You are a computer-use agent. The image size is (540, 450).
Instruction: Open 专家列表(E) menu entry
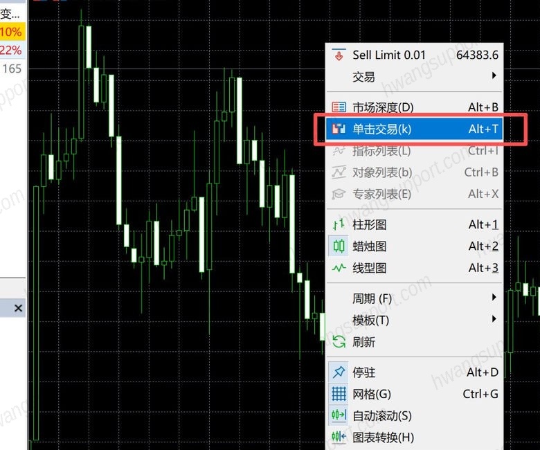click(415, 194)
